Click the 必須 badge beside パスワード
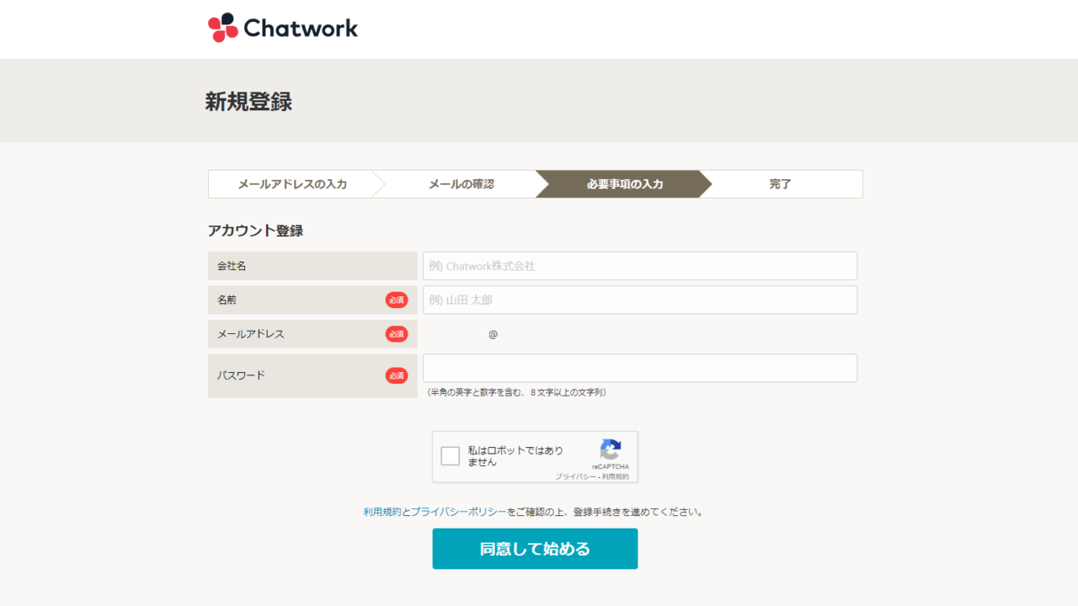This screenshot has height=606, width=1078. coord(397,375)
